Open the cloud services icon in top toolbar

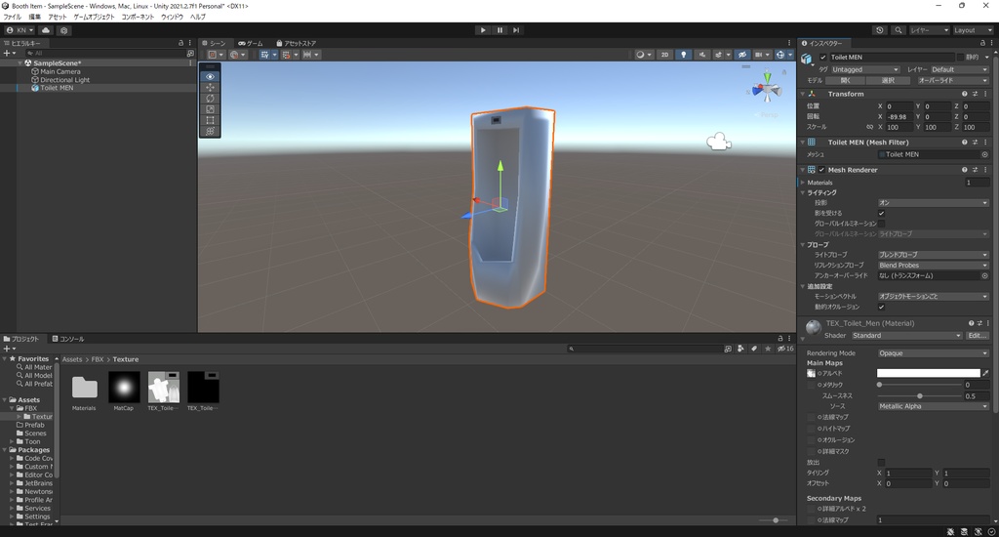(x=46, y=30)
